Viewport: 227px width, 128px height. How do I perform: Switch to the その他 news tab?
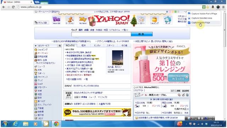[x=124, y=46]
